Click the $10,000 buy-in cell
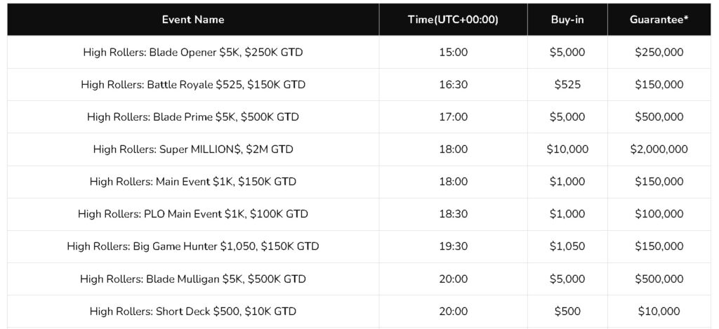The height and width of the screenshot is (329, 719). (567, 149)
